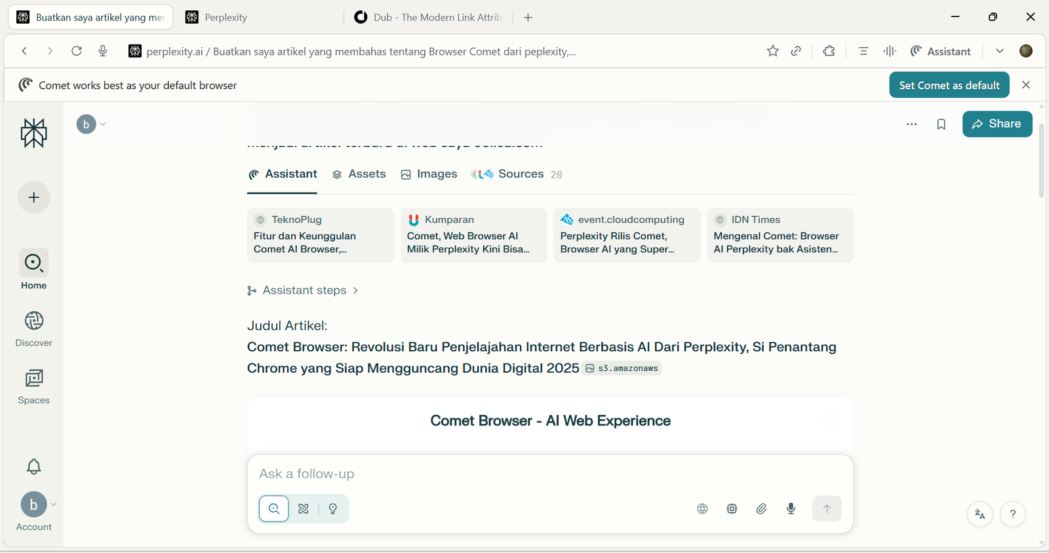1049x553 pixels.
Task: Copy link using chain icon in toolbar
Action: (796, 51)
